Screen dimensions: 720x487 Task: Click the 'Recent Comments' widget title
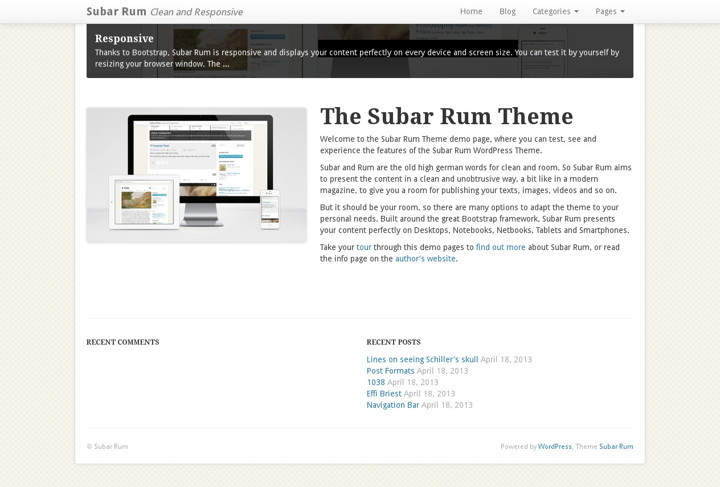click(123, 342)
